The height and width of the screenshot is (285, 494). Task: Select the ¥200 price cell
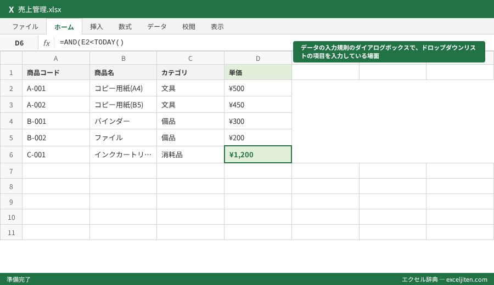click(258, 138)
